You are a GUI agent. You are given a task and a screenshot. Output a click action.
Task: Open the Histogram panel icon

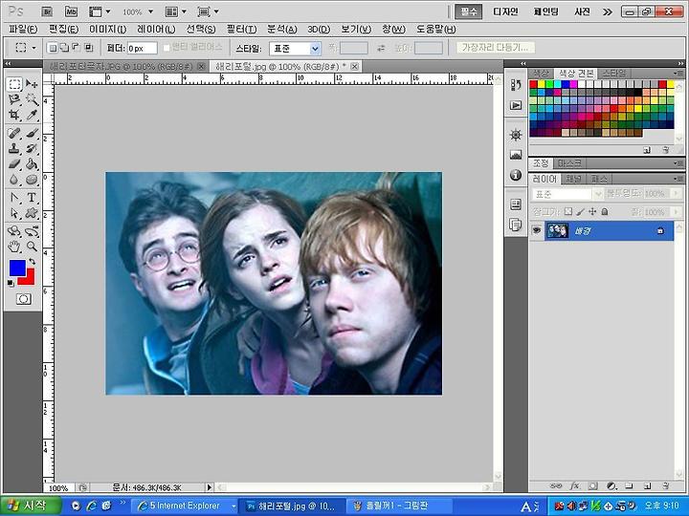[516, 155]
